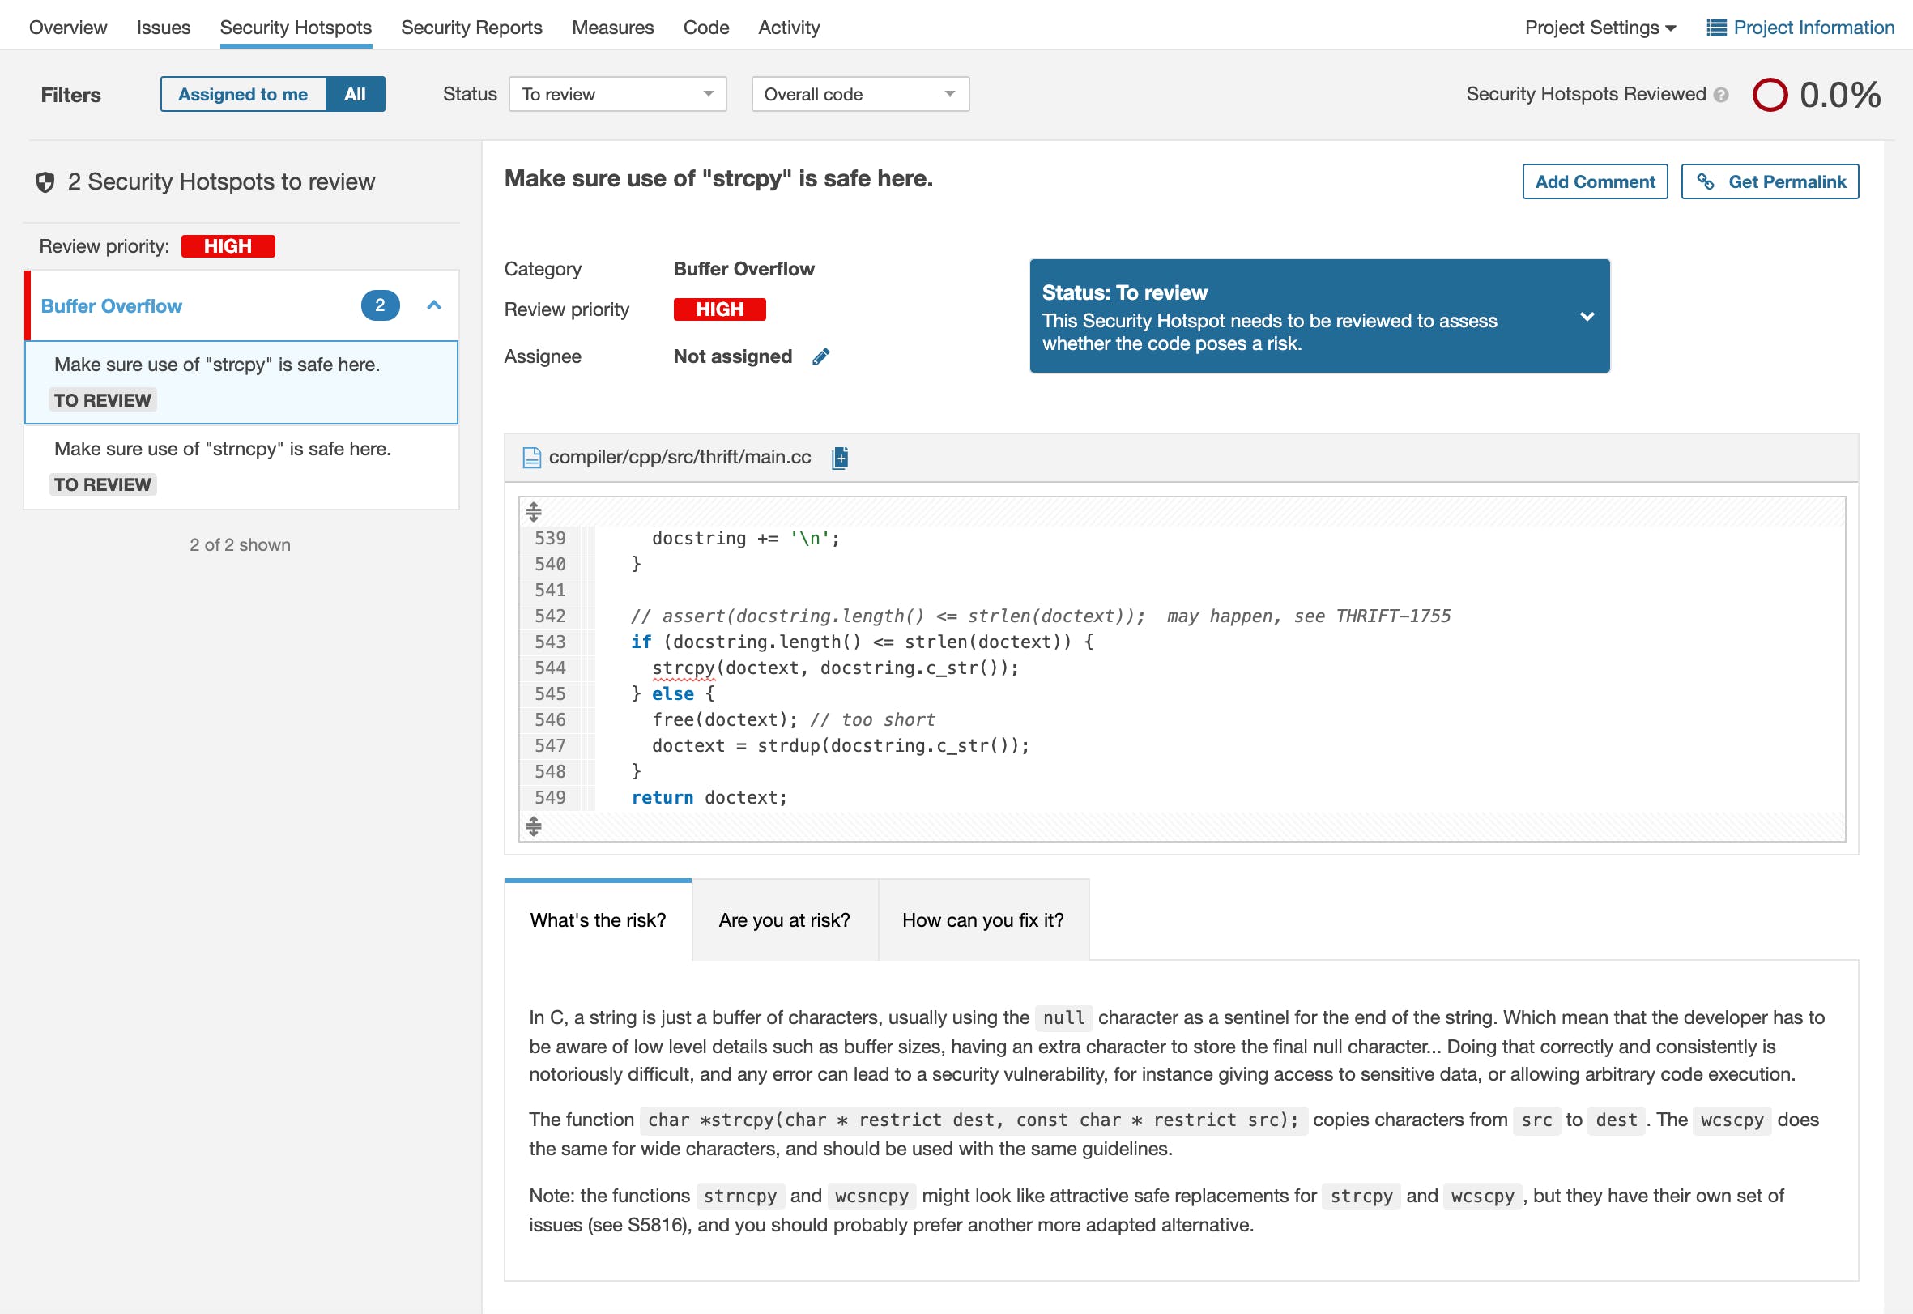Open the Status To review dropdown
This screenshot has width=1913, height=1314.
tap(617, 94)
